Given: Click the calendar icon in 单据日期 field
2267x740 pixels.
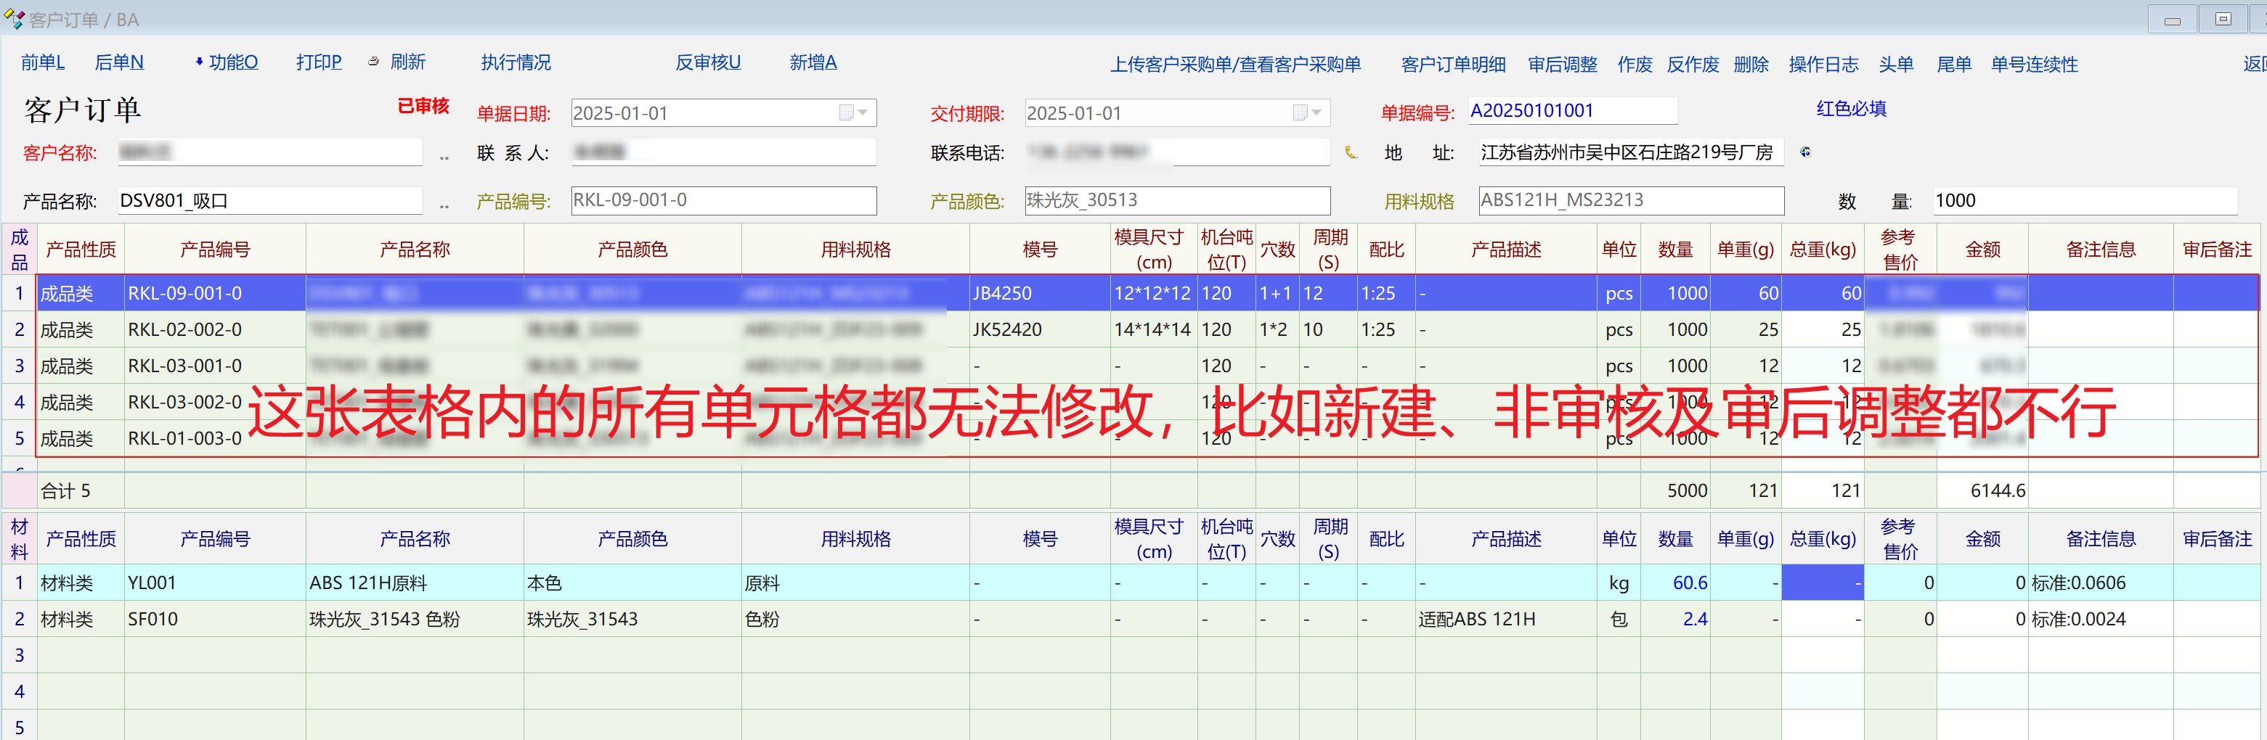Looking at the screenshot, I should [846, 112].
